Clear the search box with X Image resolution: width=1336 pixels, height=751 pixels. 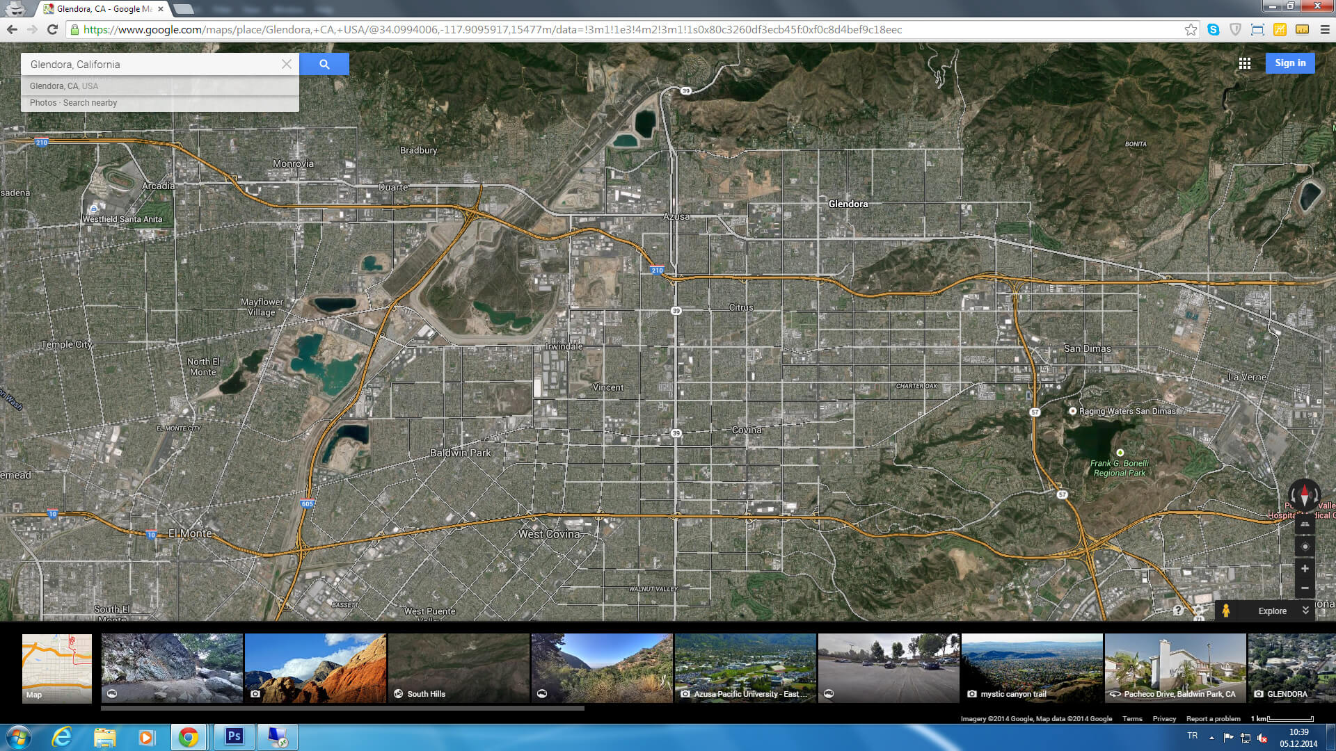(286, 64)
